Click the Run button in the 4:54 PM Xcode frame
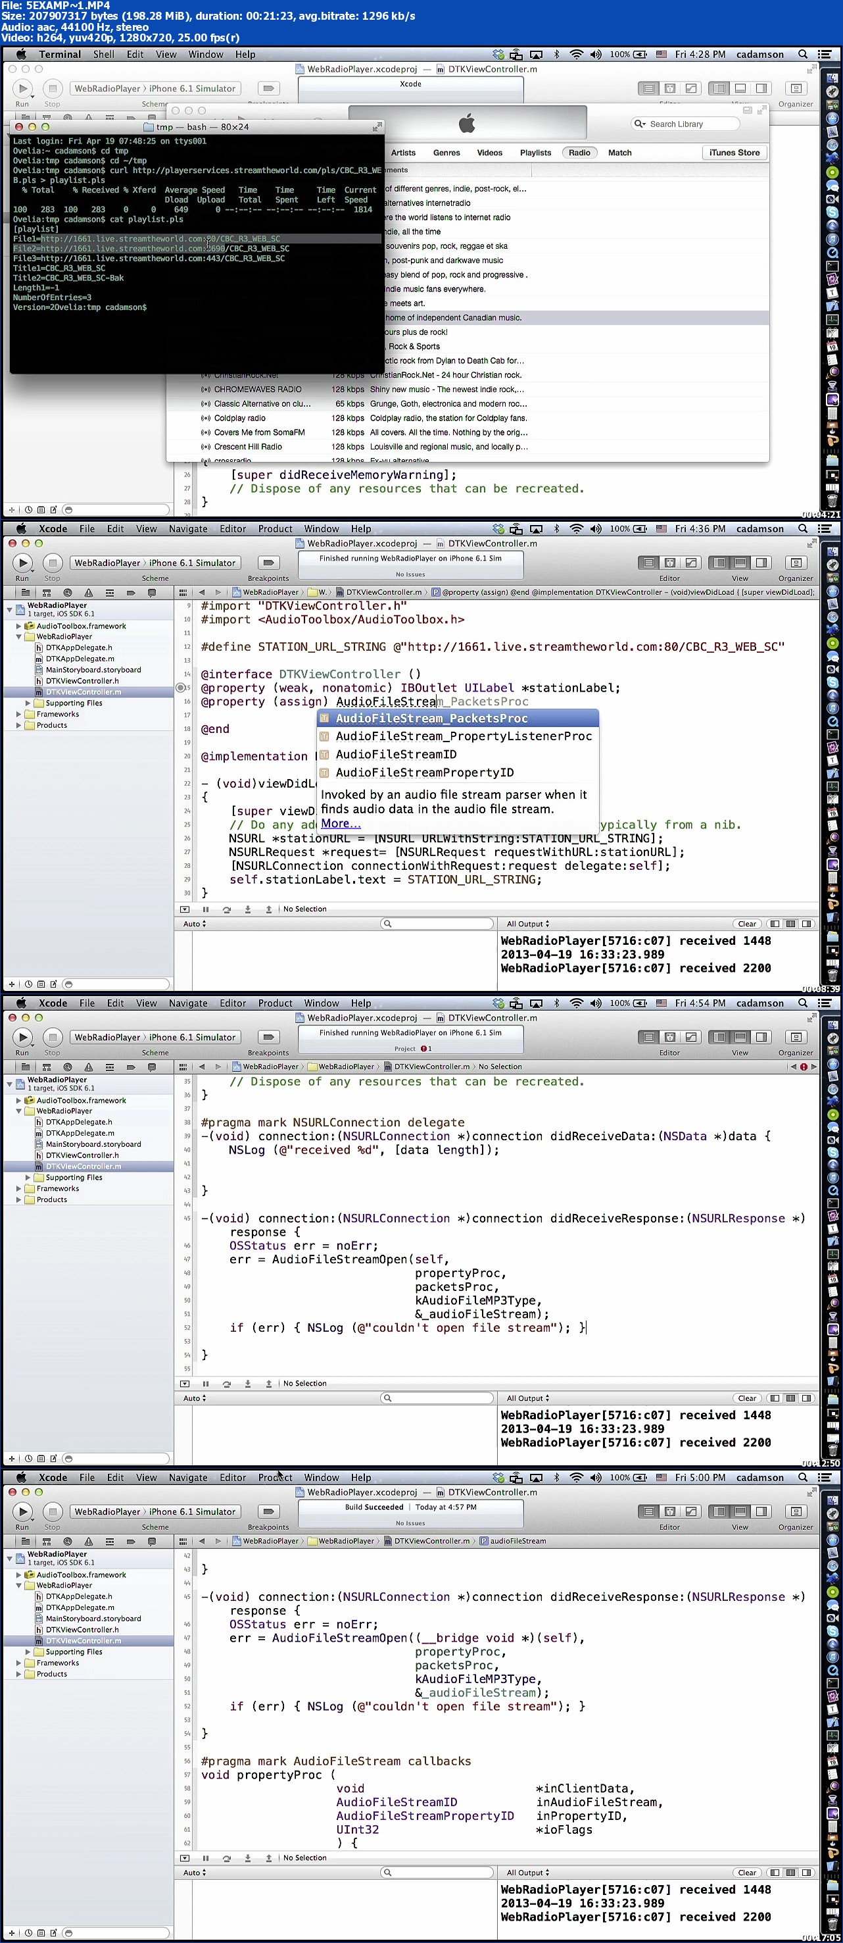The width and height of the screenshot is (843, 1943). click(22, 1037)
